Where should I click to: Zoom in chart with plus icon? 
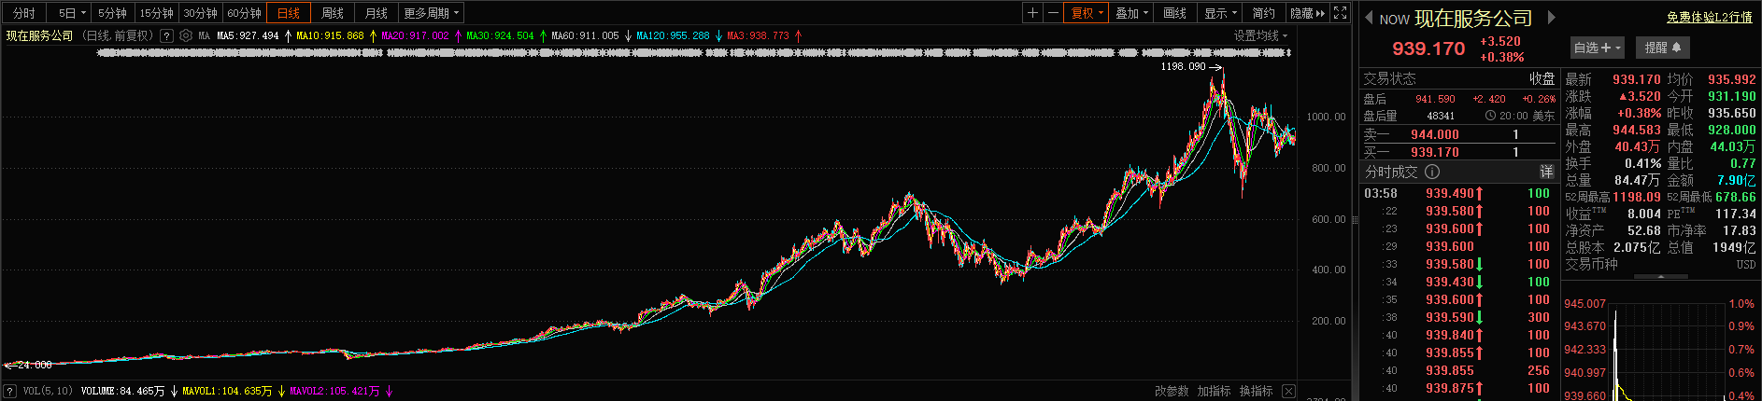click(x=1032, y=13)
